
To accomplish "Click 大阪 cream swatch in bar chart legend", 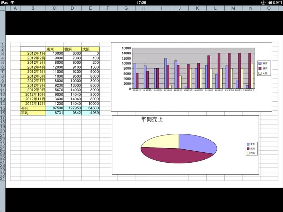I will pyautogui.click(x=260, y=73).
